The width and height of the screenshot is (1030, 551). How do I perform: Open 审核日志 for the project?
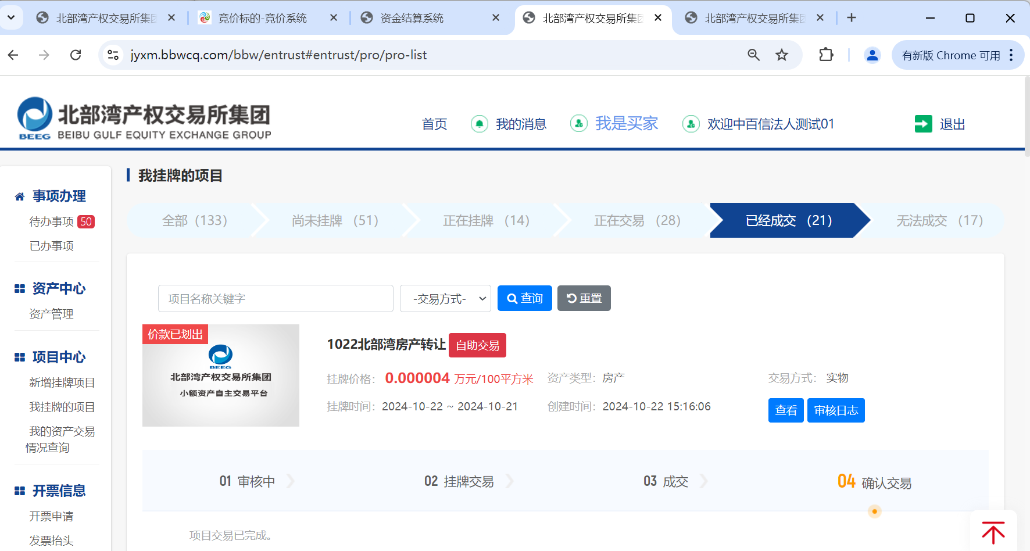836,410
